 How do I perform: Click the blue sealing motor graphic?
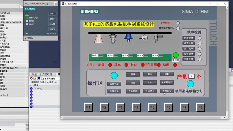click(x=128, y=38)
